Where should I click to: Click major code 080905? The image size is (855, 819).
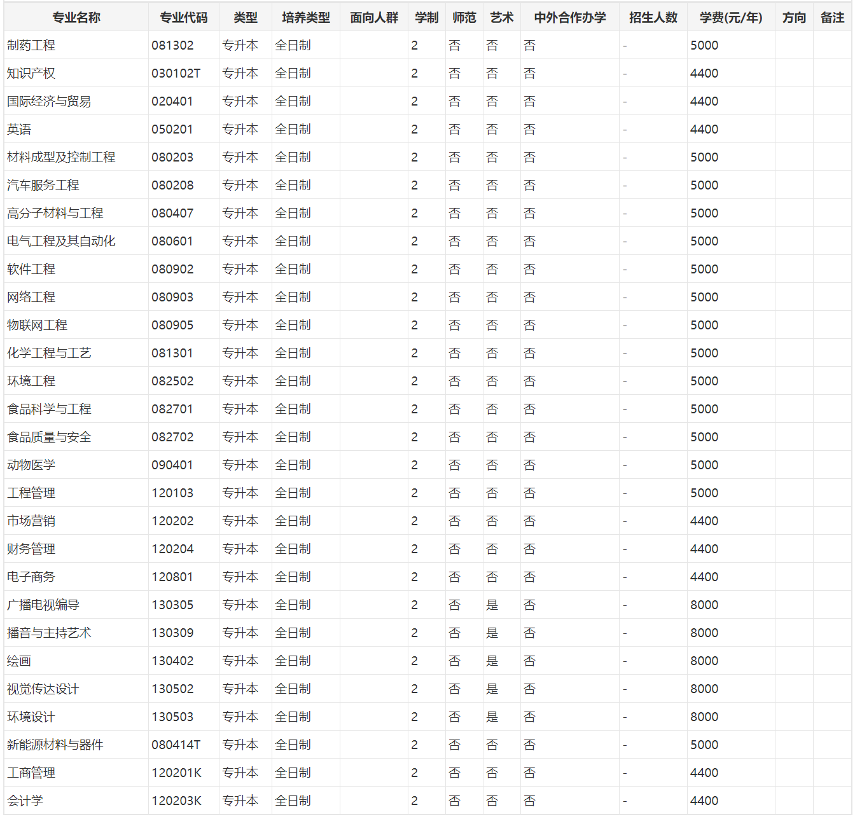(x=172, y=326)
